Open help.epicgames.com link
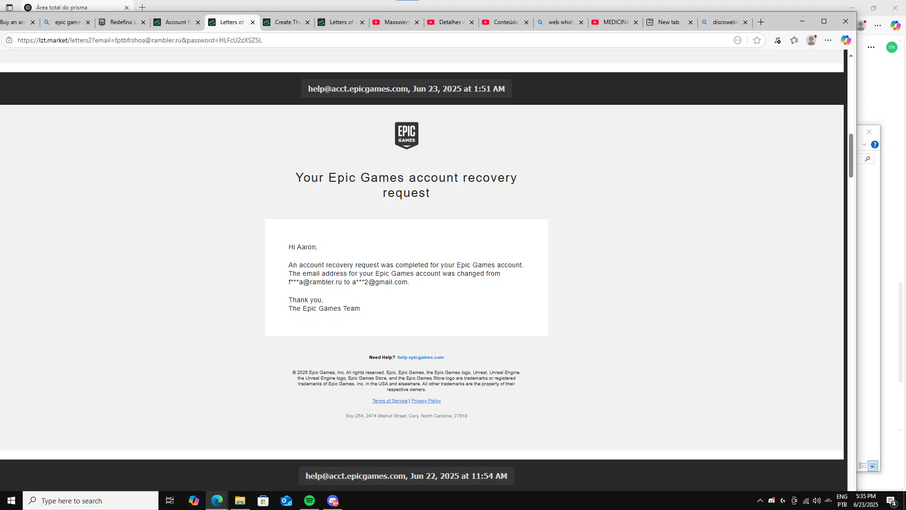This screenshot has height=510, width=906. click(x=420, y=357)
